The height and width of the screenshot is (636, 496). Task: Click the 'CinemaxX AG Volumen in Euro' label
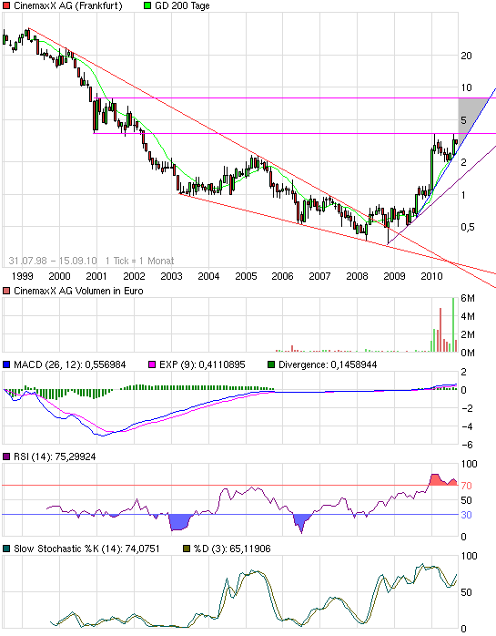(x=78, y=291)
